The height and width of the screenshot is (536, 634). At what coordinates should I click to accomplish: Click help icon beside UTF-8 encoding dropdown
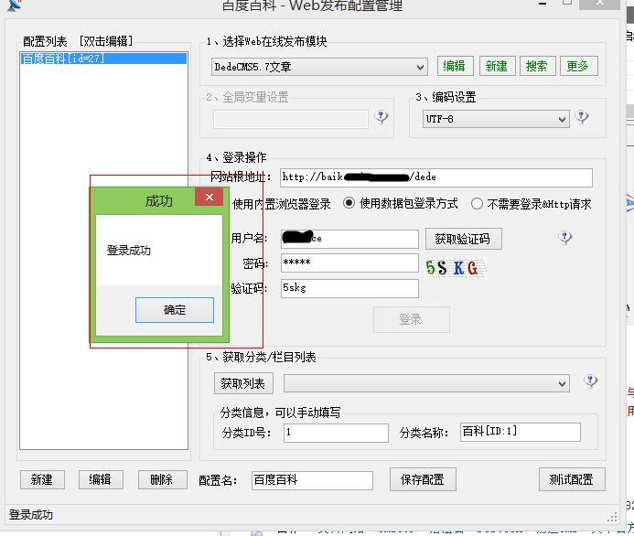coord(582,118)
